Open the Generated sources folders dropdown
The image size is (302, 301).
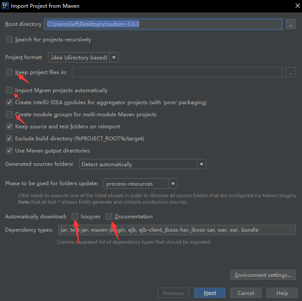coord(142,164)
